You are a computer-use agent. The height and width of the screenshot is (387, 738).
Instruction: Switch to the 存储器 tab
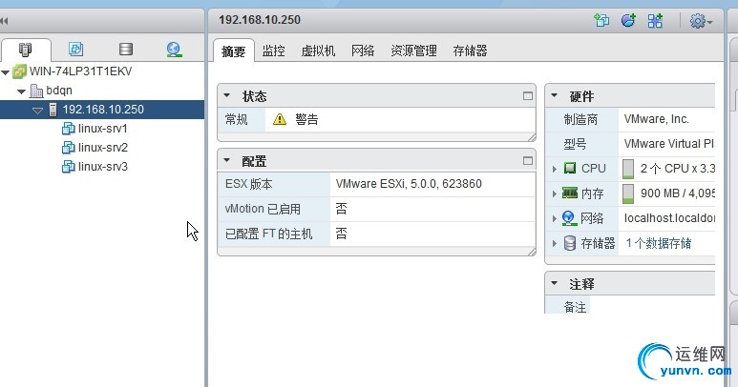470,51
